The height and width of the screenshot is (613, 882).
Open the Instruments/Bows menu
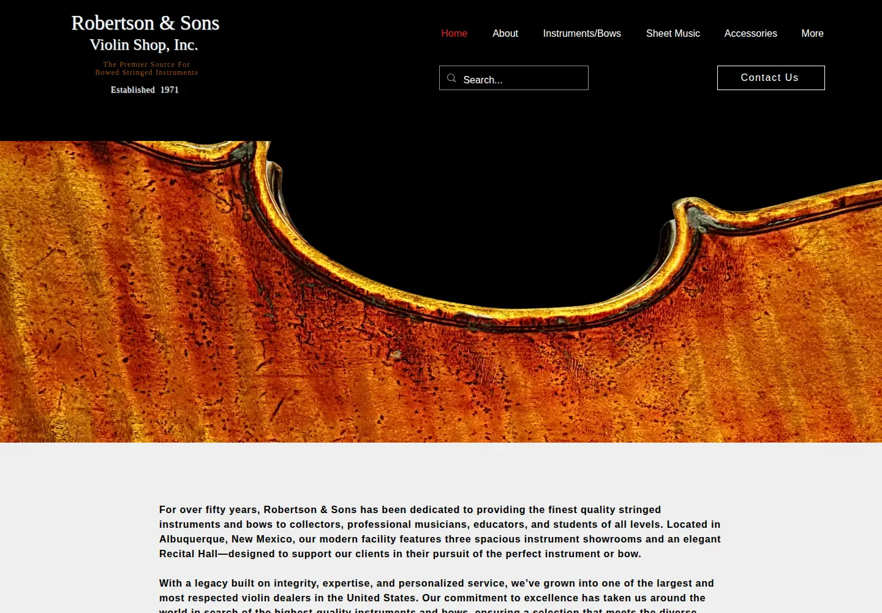[582, 33]
